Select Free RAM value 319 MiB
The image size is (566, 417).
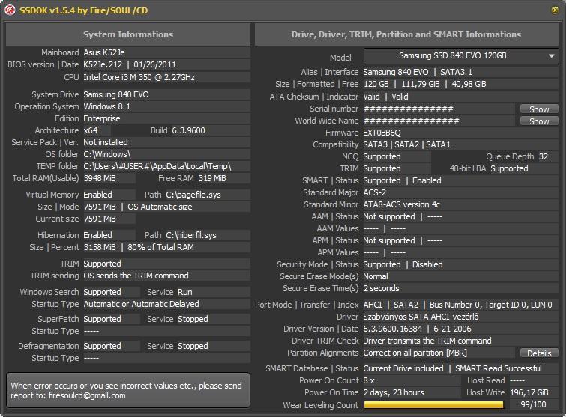coord(212,178)
